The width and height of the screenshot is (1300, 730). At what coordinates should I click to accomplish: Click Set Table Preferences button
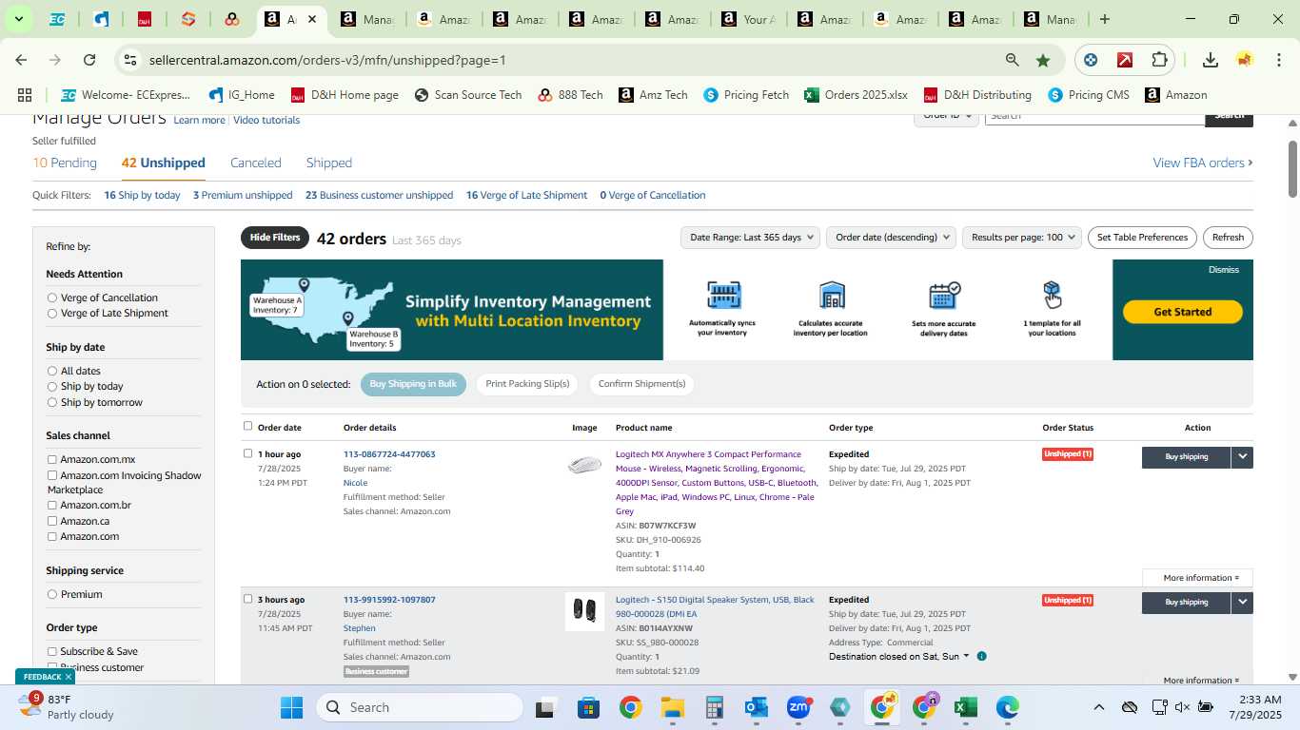[x=1142, y=238]
